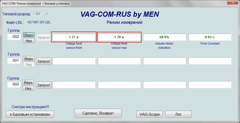Click the first empty value field of group 001
This screenshot has width=240, height=123.
pyautogui.click(x=74, y=61)
